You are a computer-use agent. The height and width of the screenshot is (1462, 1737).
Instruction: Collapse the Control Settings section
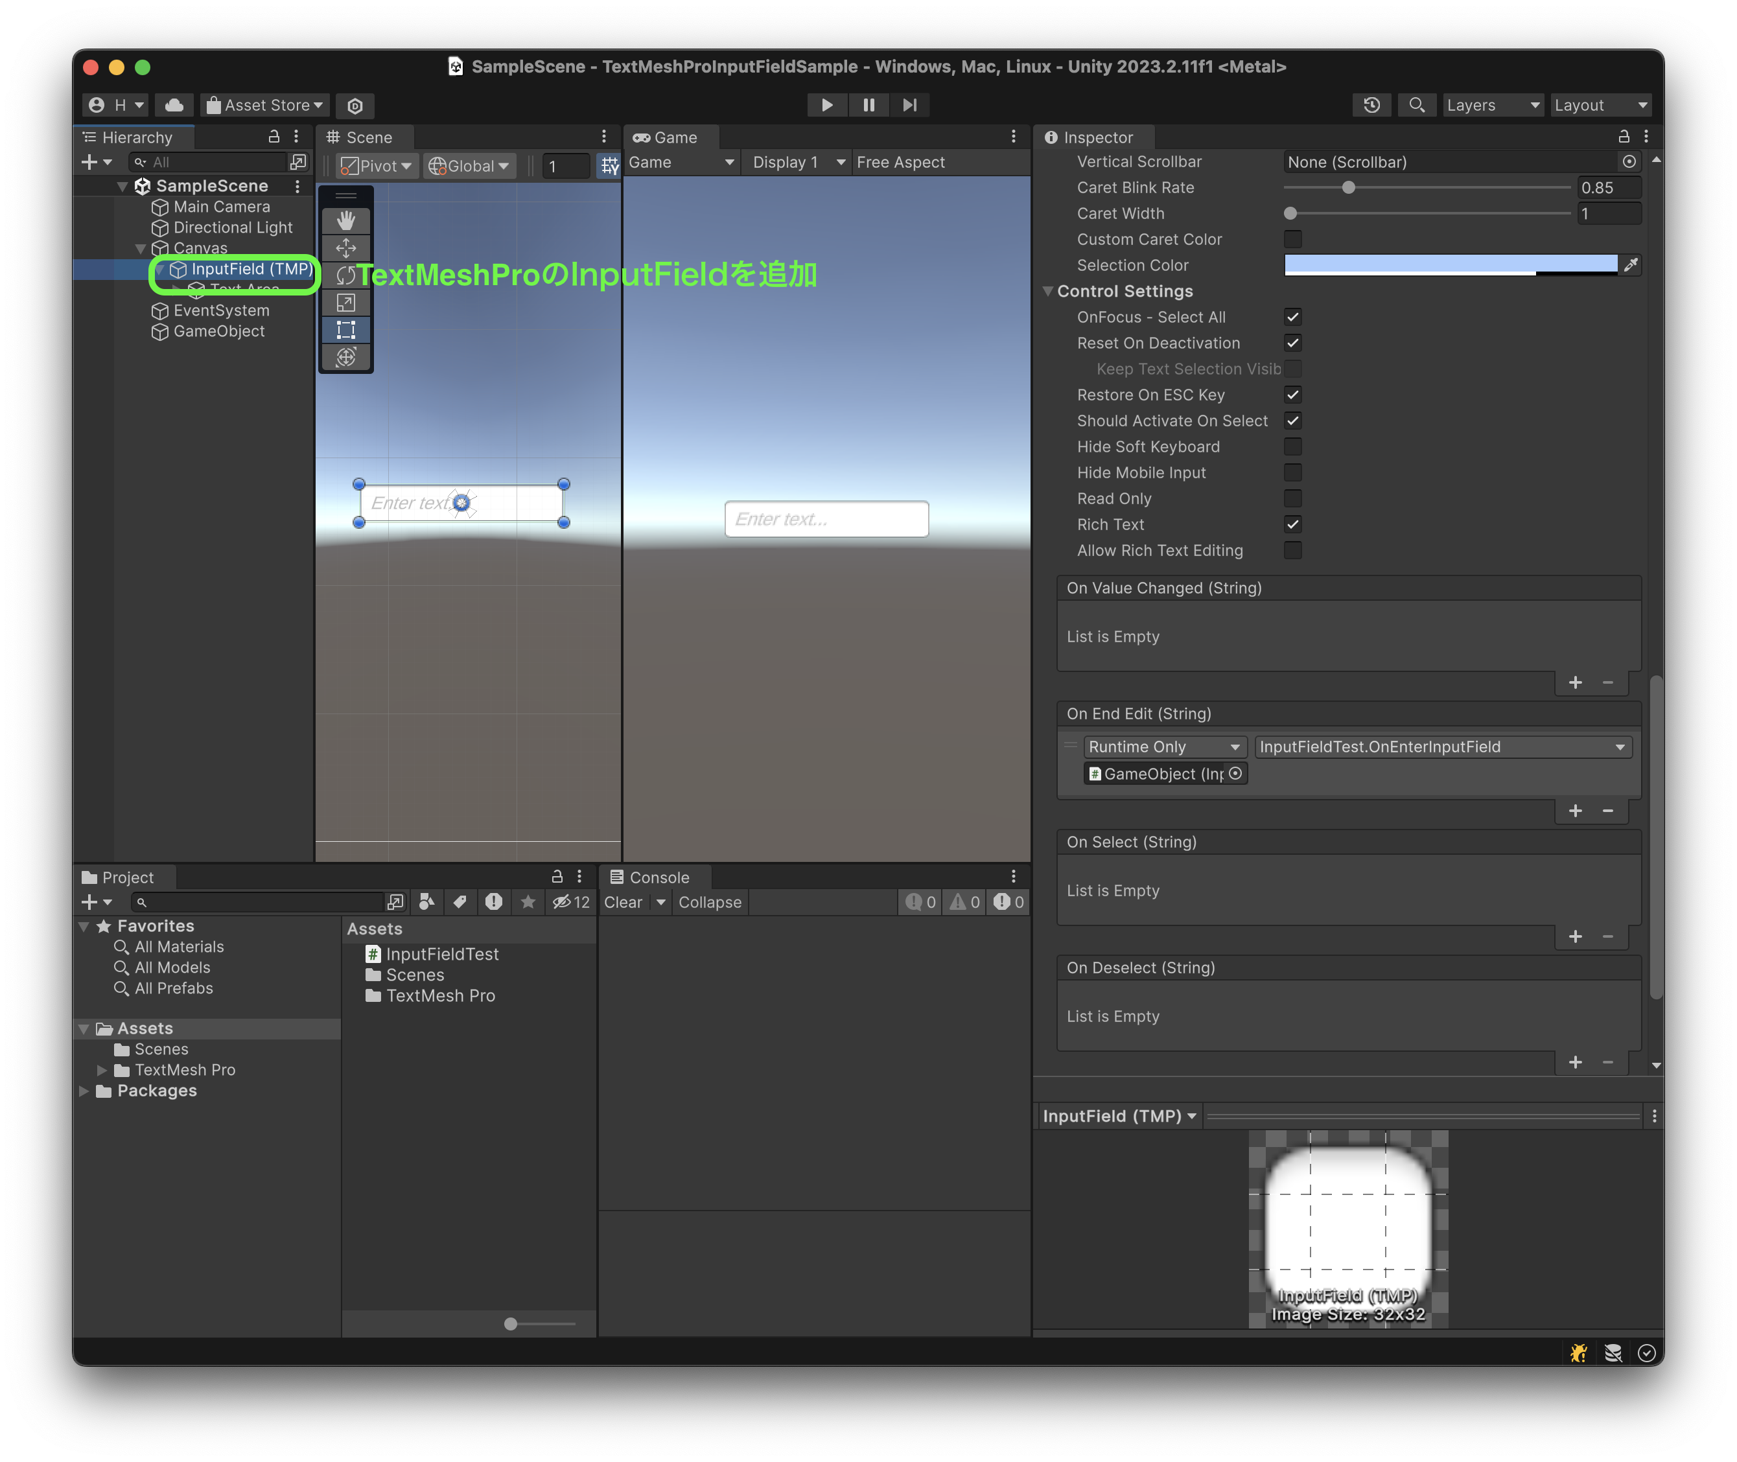(x=1049, y=291)
